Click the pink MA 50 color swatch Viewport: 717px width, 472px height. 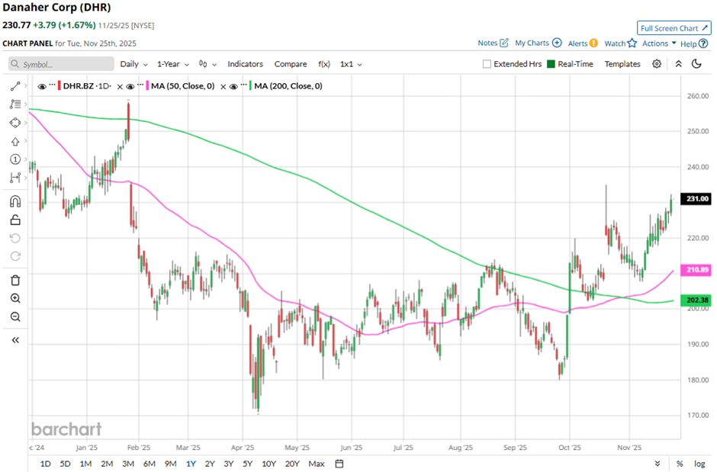147,86
